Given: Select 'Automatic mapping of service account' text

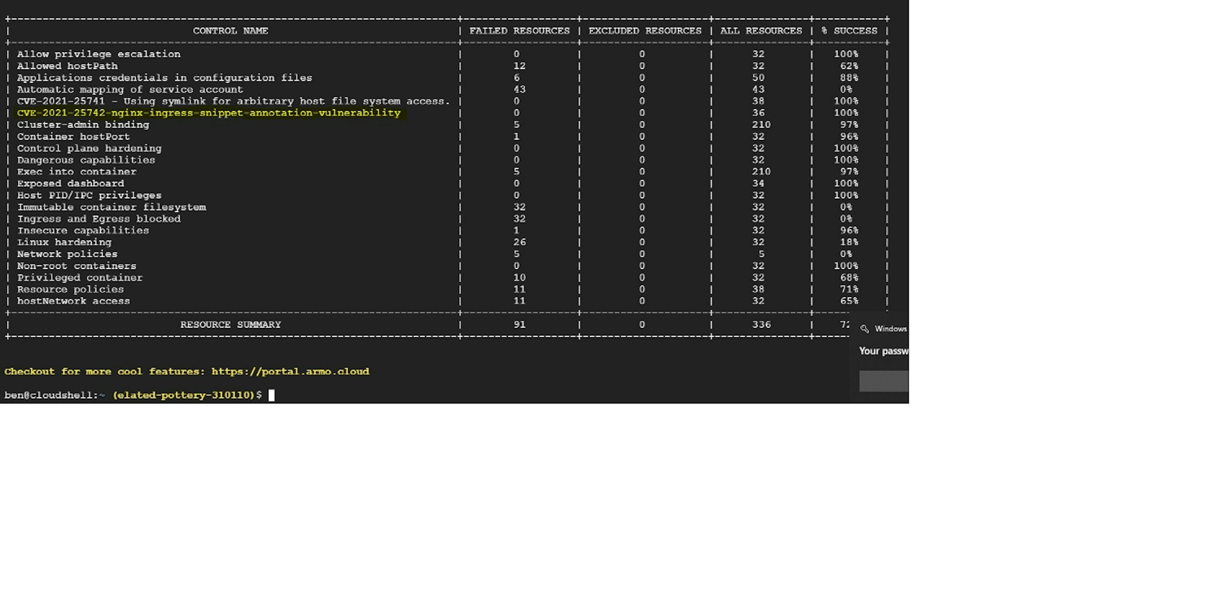Looking at the screenshot, I should 130,89.
